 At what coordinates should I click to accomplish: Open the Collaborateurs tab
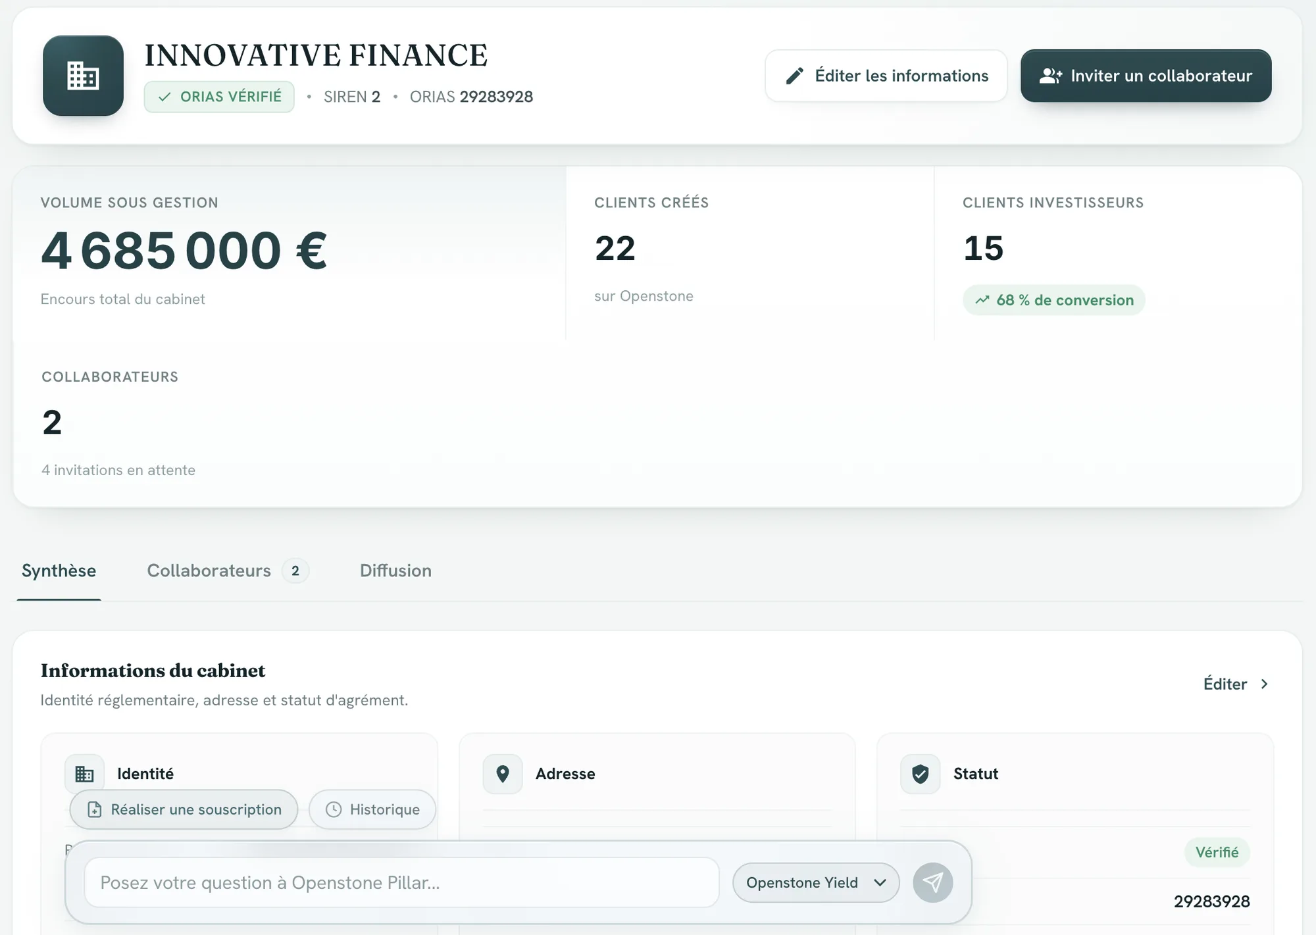pyautogui.click(x=228, y=570)
